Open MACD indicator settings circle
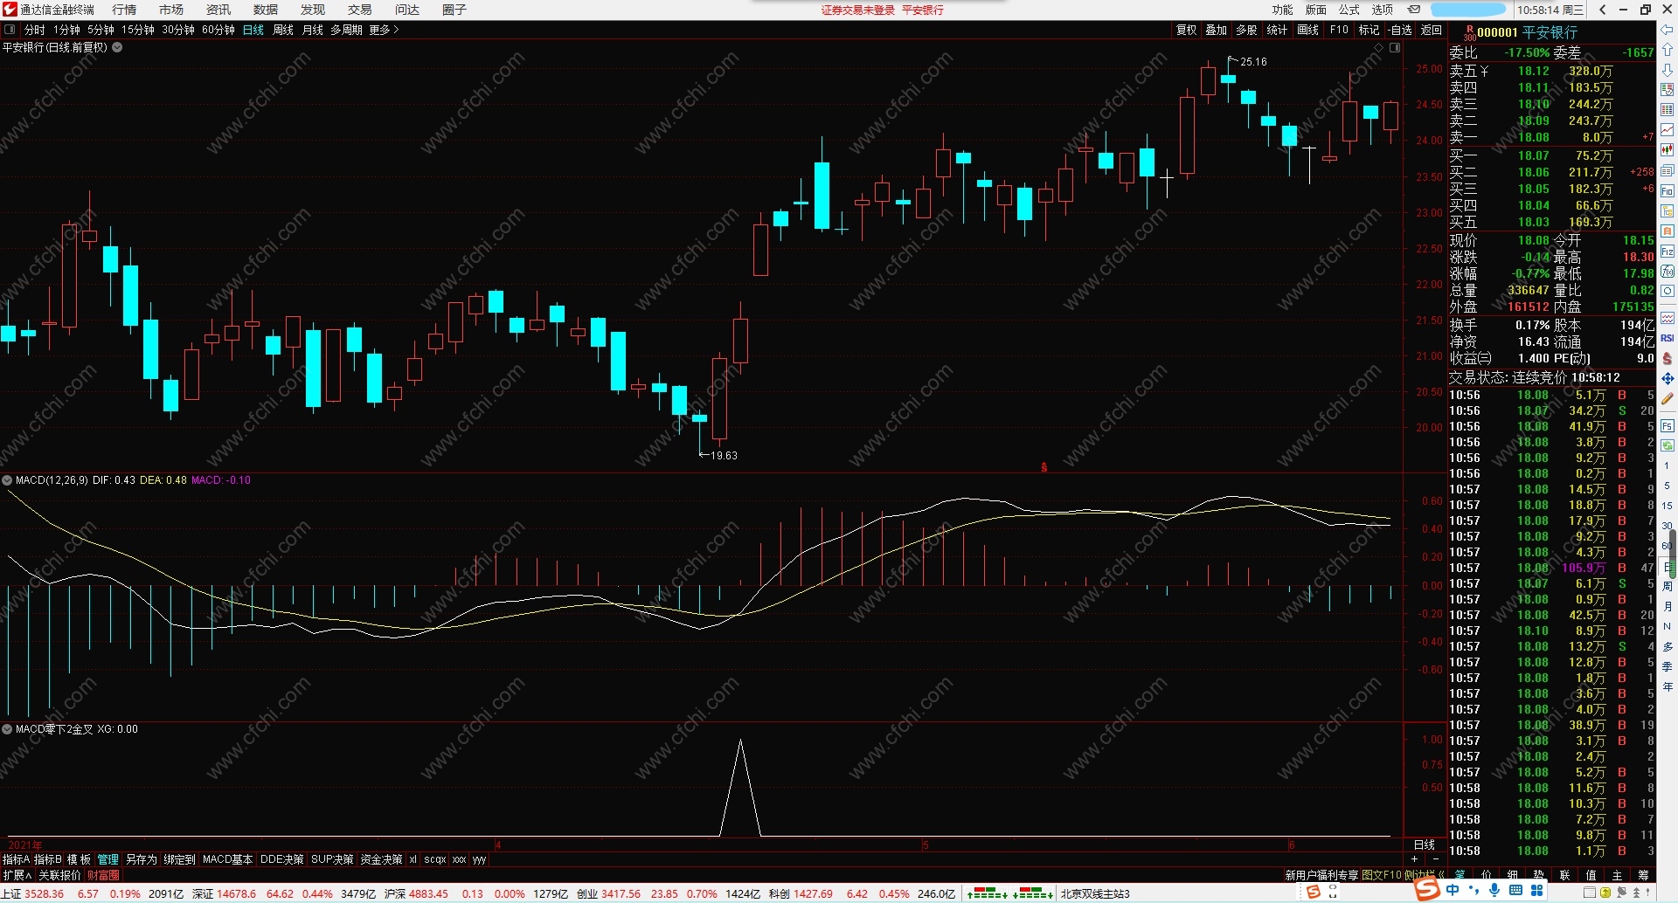The image size is (1678, 903). 7,480
